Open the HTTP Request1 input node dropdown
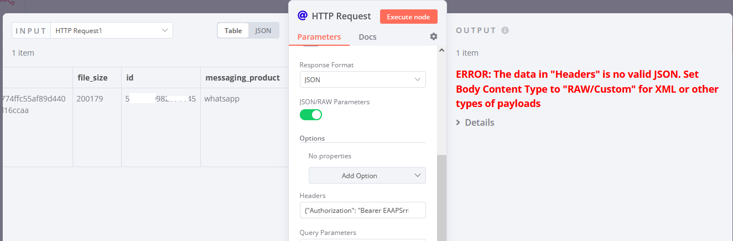 [112, 30]
